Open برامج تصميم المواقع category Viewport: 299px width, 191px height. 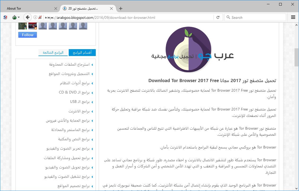click(x=73, y=186)
